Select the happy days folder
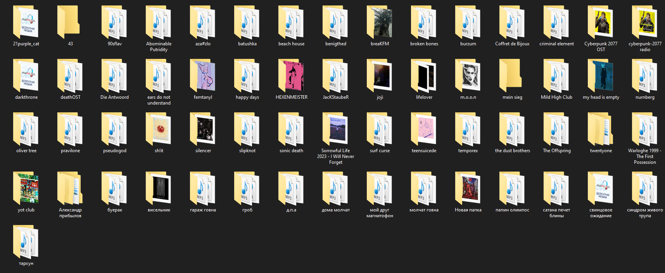The width and height of the screenshot is (665, 273). click(247, 75)
